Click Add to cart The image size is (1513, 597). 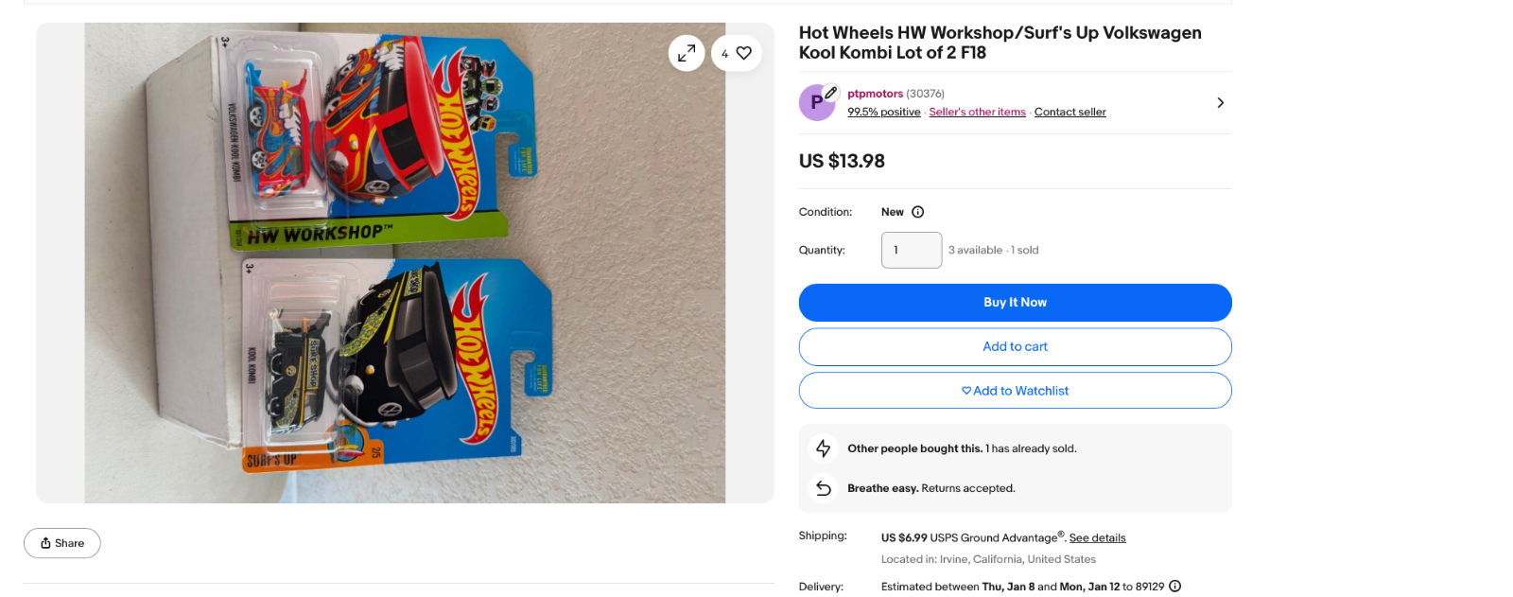1015,347
